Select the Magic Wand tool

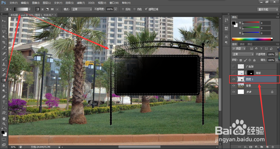click(4, 37)
